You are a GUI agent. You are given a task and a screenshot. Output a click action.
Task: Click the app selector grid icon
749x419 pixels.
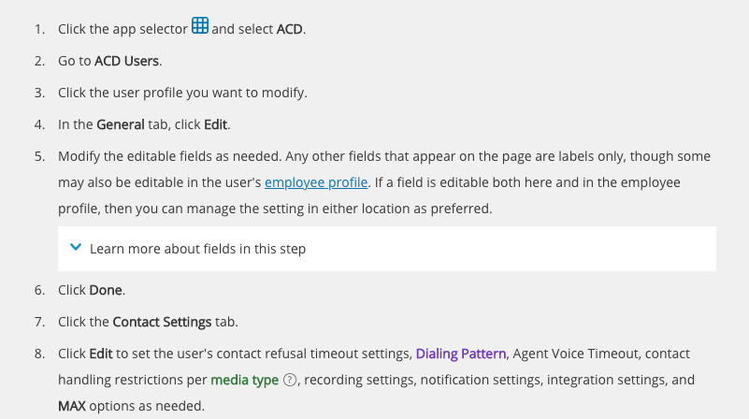(200, 26)
